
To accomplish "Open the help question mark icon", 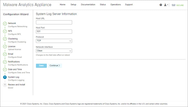I will tap(161, 5).
